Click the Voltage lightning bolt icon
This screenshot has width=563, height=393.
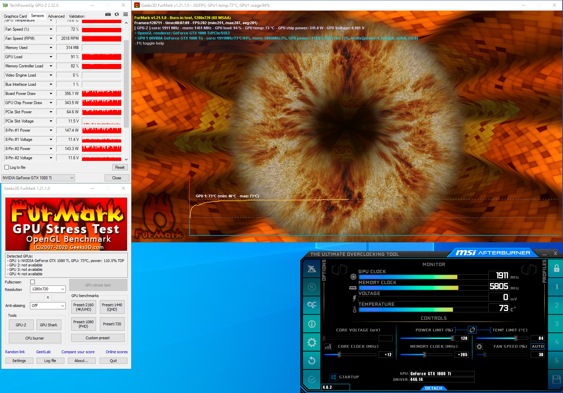354,299
